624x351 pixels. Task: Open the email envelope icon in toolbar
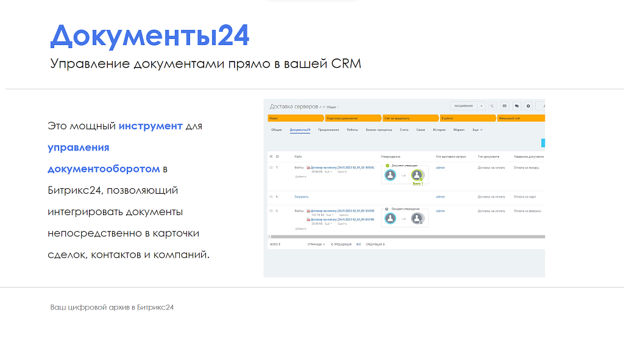tap(505, 105)
